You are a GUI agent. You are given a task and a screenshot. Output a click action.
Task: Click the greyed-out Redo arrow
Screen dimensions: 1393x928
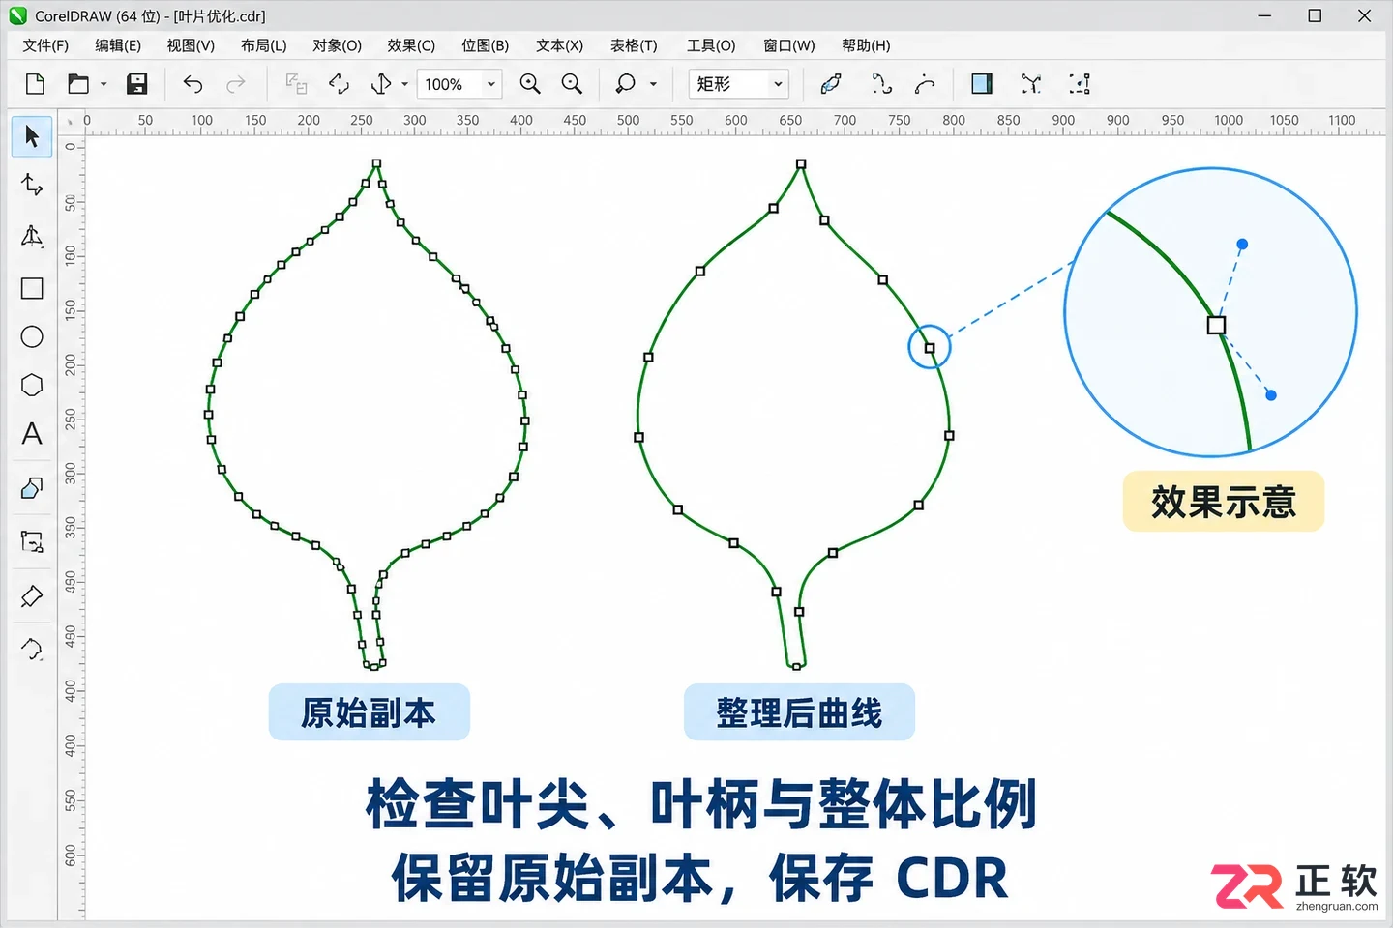coord(236,84)
